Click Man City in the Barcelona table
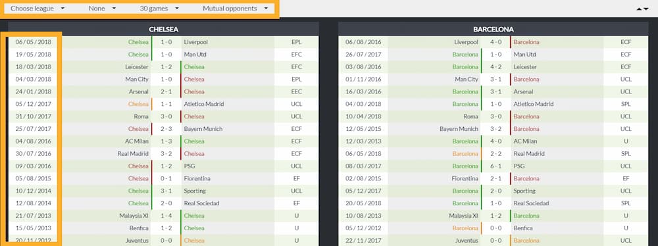 (x=467, y=80)
